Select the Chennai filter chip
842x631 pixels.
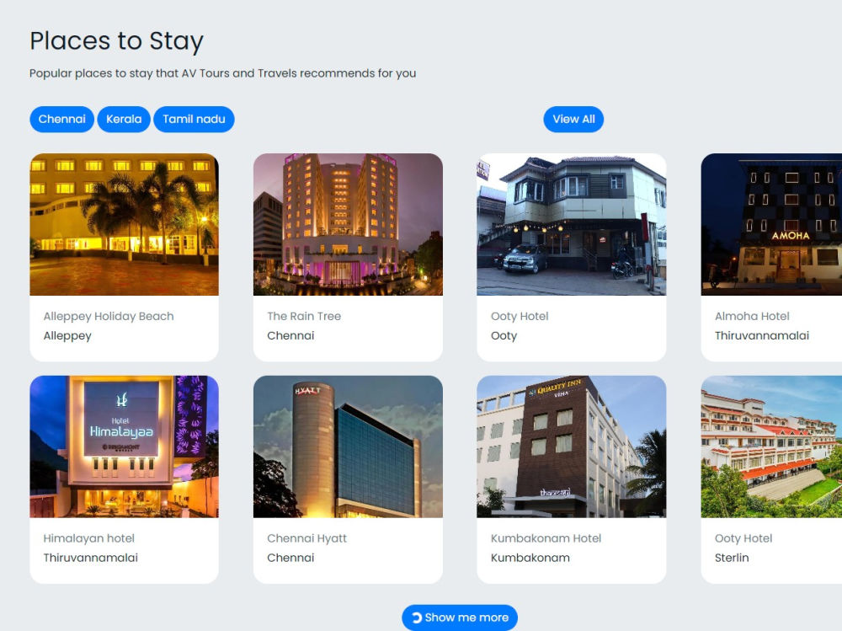click(61, 119)
